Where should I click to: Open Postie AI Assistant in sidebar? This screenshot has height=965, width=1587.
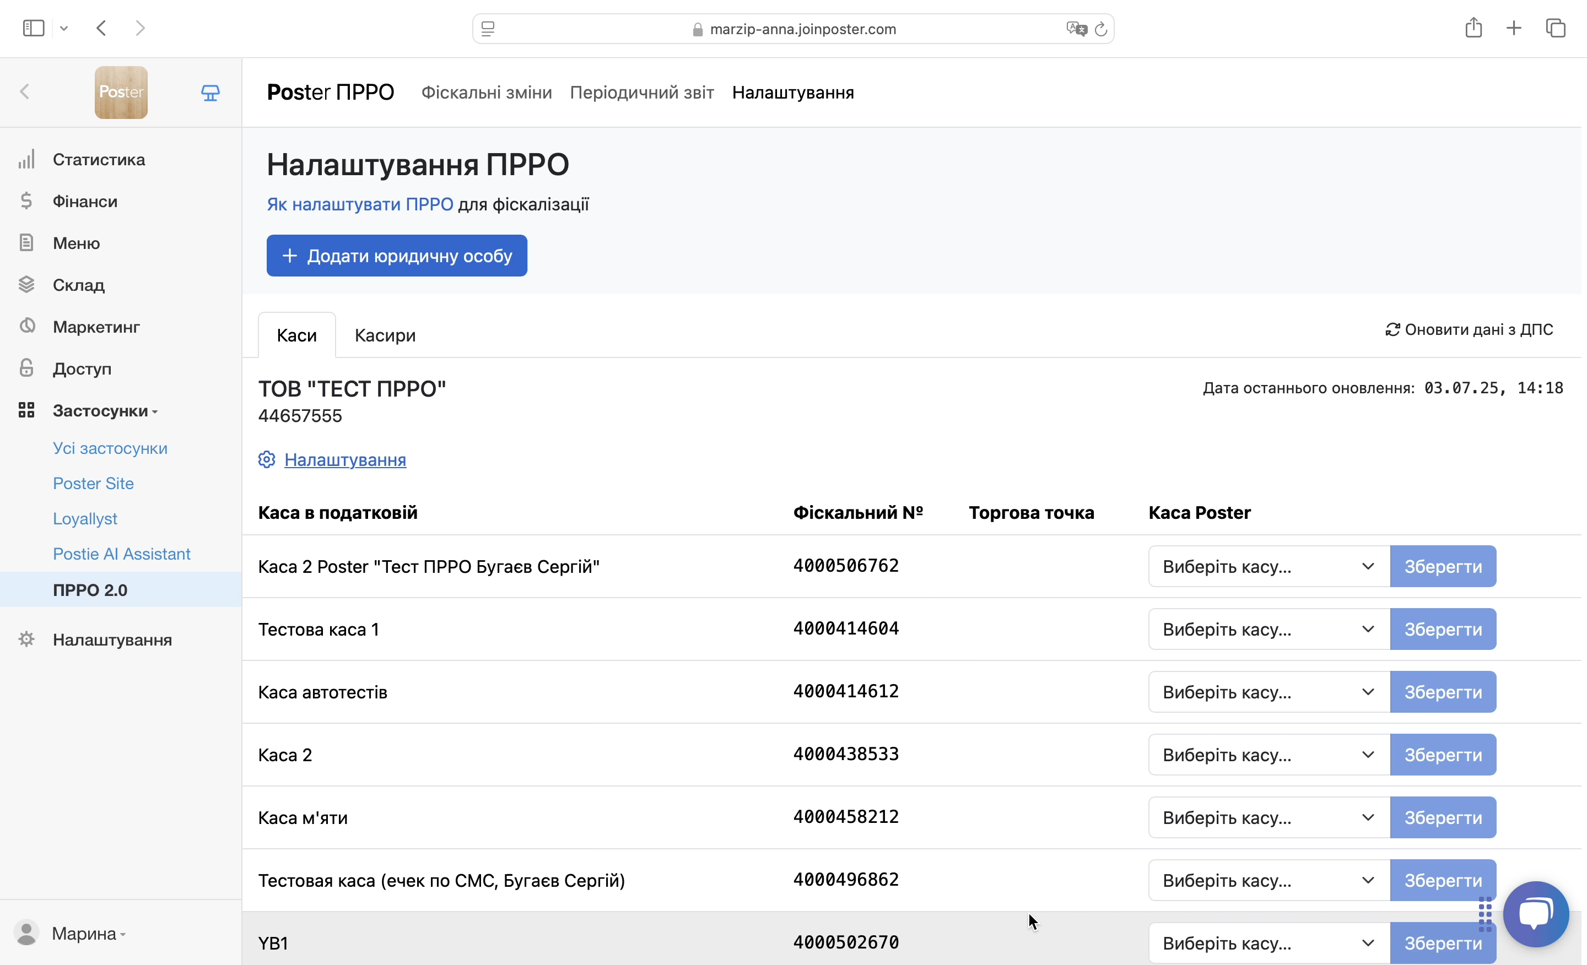click(x=122, y=554)
